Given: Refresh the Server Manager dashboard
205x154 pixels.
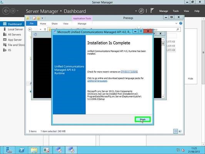Looking at the screenshot, I should pos(141,11).
